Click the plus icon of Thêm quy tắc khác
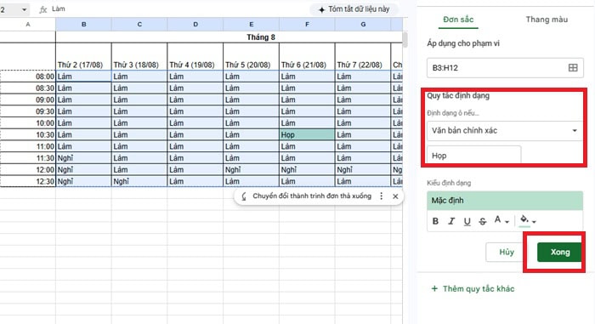 [434, 288]
